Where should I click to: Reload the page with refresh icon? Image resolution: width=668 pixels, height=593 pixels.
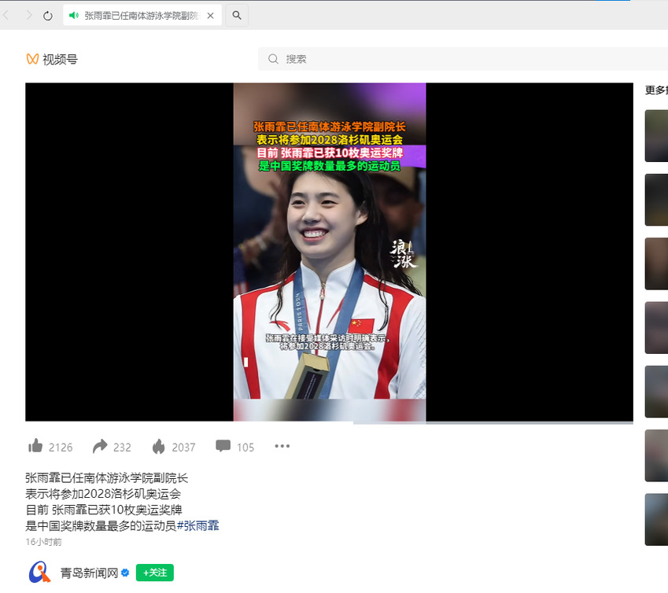click(x=48, y=16)
